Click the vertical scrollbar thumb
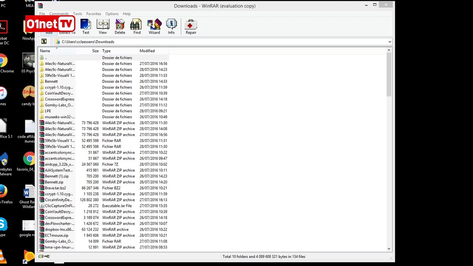The width and height of the screenshot is (473, 266). point(389,75)
